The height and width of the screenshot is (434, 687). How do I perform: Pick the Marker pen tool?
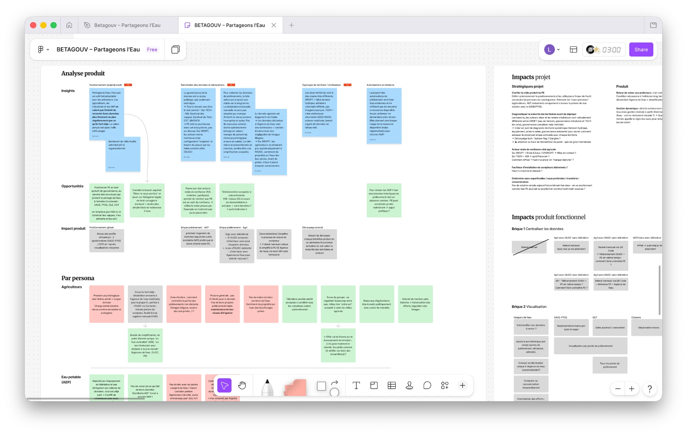(267, 387)
